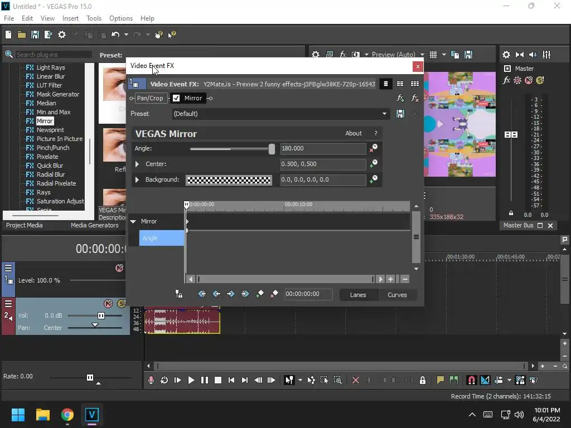Mute the audio track 2
Viewport: 571px width, 428px height.
pyautogui.click(x=108, y=304)
